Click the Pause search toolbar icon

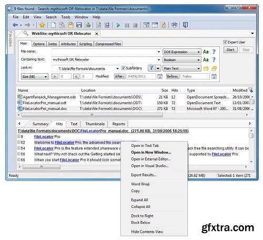[x=127, y=25]
